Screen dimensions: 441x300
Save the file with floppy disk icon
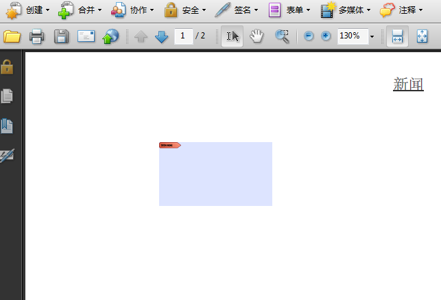61,36
